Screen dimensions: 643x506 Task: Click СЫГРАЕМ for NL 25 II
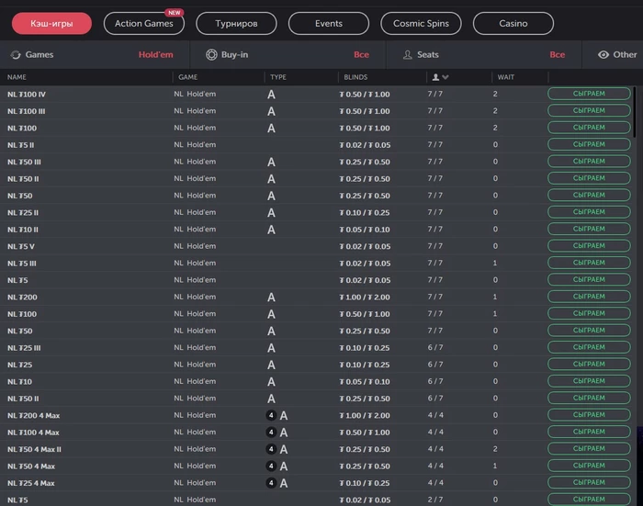pyautogui.click(x=589, y=212)
